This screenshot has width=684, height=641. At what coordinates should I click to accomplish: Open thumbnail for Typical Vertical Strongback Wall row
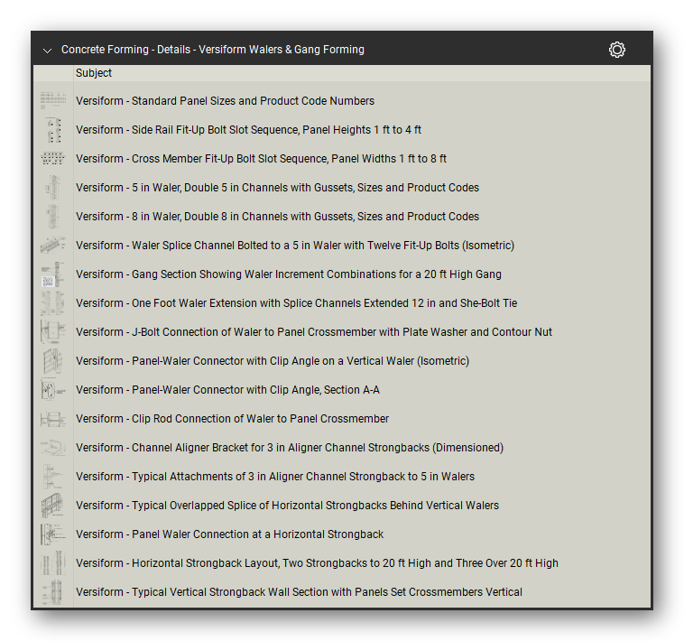(53, 591)
